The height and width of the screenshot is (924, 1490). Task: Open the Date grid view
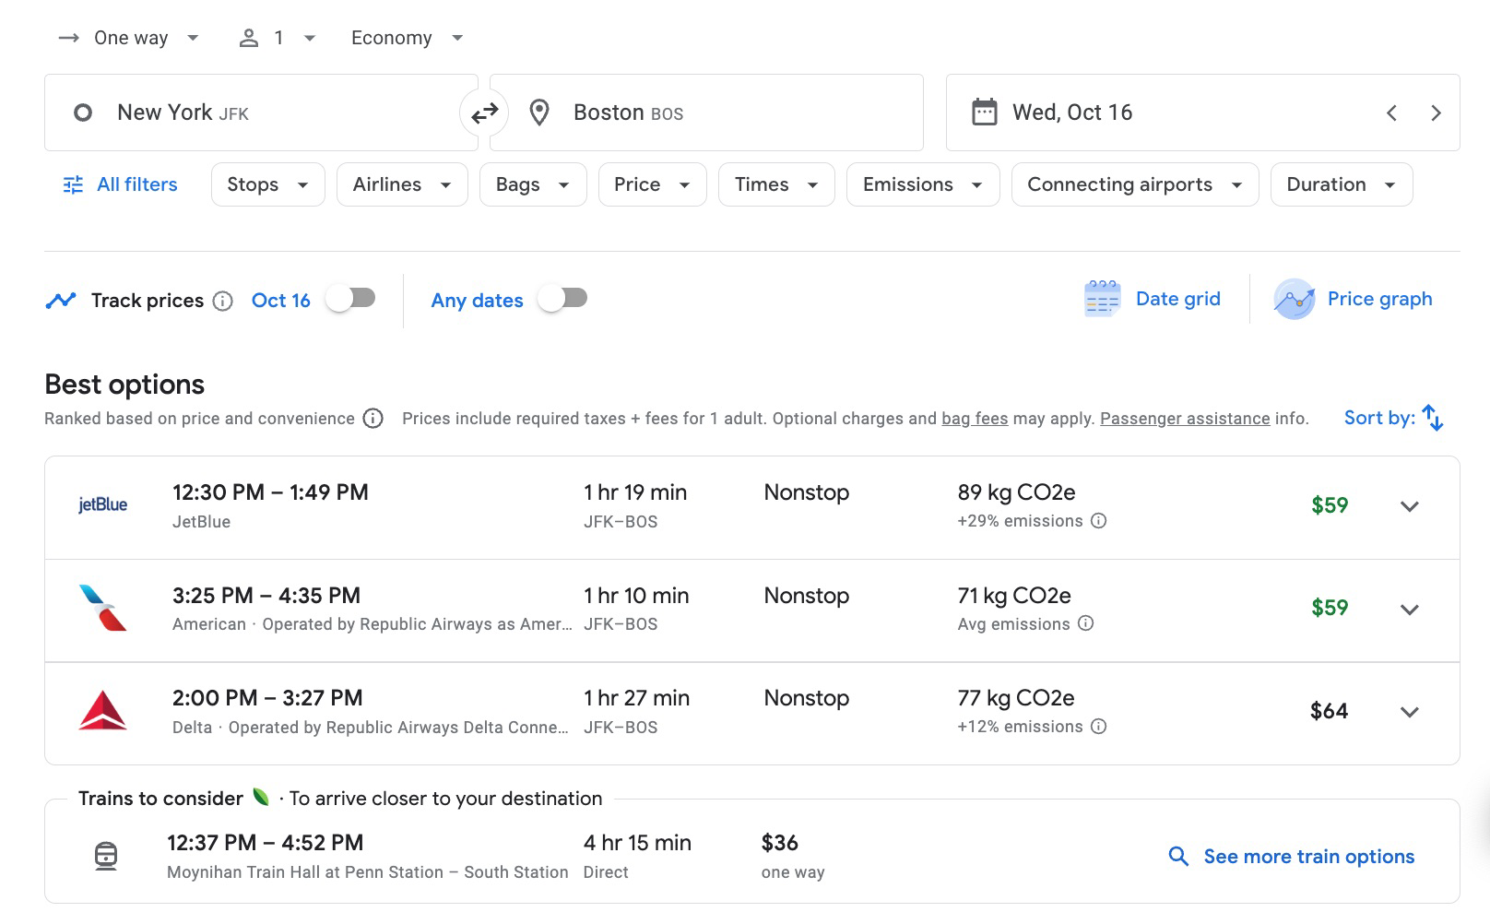1152,299
